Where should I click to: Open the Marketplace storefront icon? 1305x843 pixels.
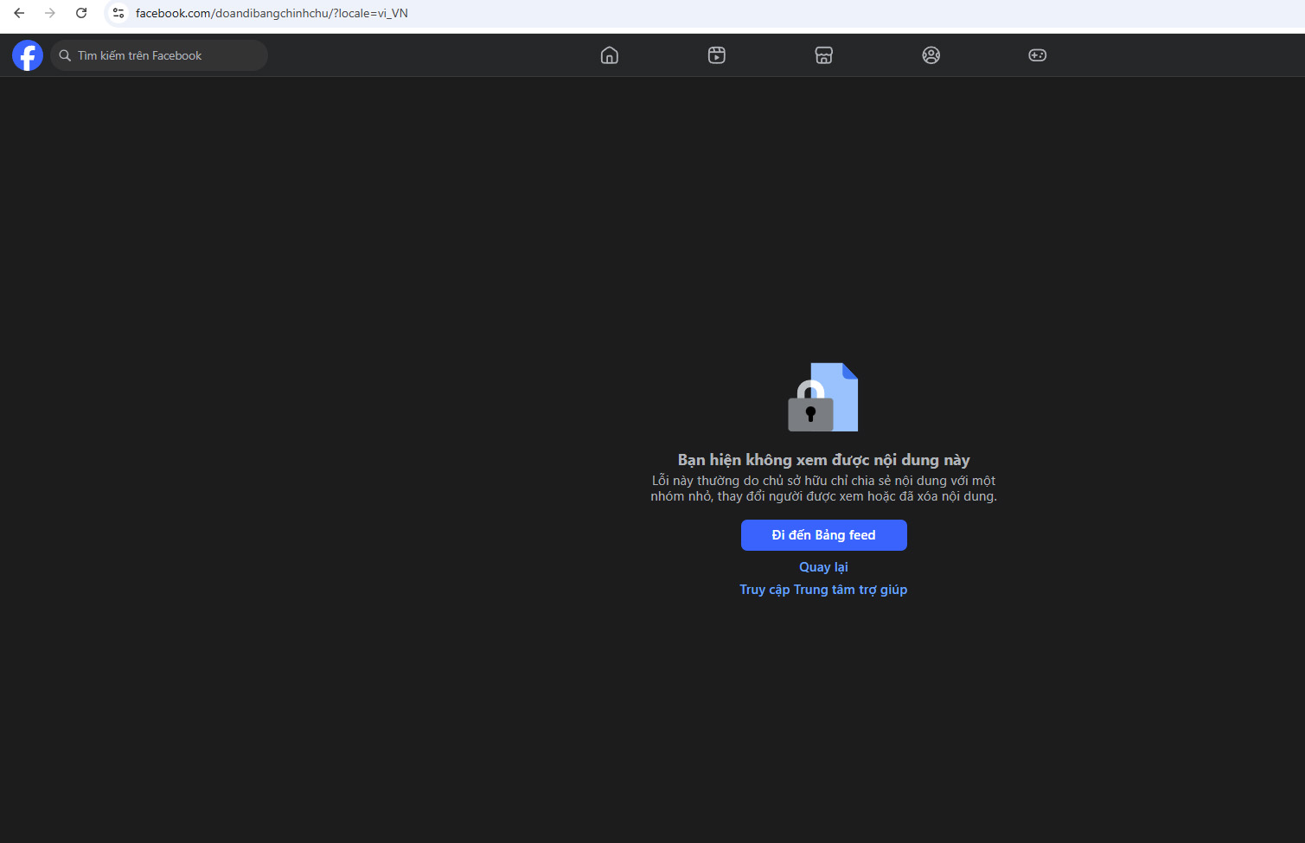click(824, 55)
